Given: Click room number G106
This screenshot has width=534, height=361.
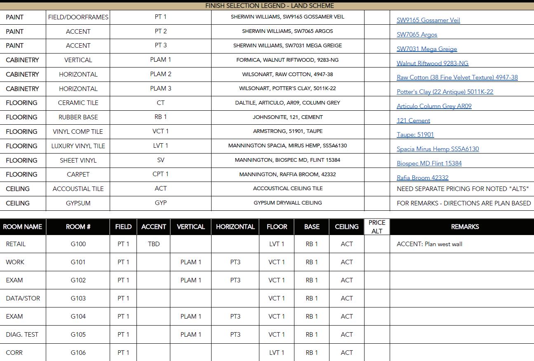Looking at the screenshot, I should (78, 353).
